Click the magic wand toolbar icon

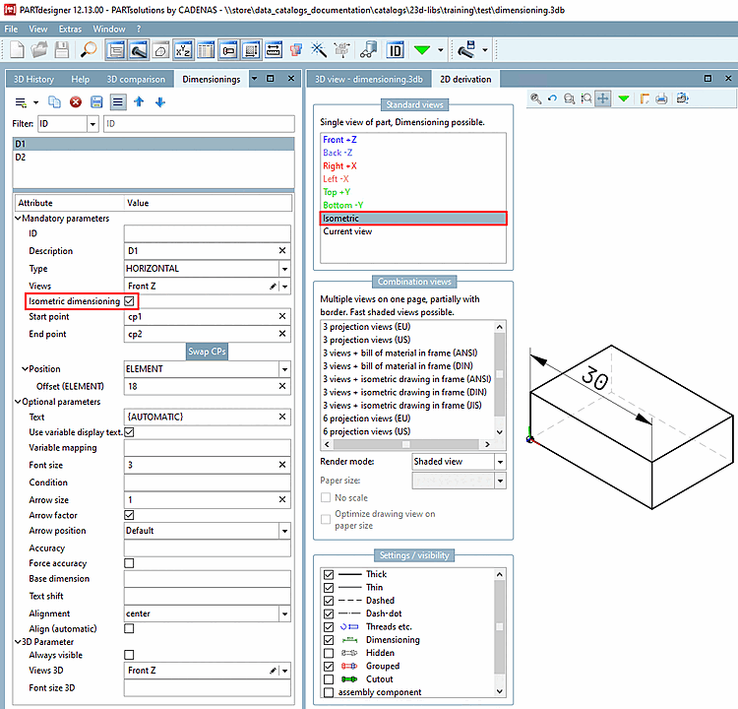(319, 49)
